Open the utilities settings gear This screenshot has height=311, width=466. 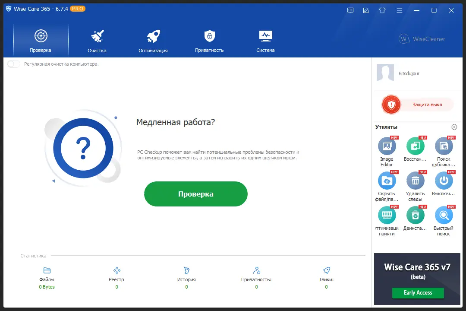454,127
